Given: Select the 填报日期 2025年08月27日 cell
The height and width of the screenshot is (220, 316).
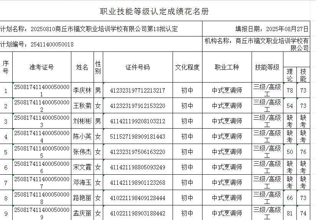Looking at the screenshot, I should coord(272,29).
